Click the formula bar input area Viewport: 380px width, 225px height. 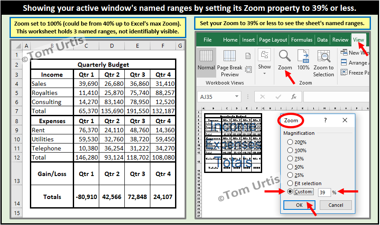(x=336, y=97)
